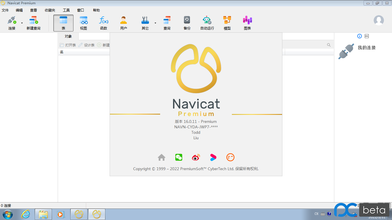Click the search magnifier in object toolbar
This screenshot has width=392, height=220.
point(329,45)
